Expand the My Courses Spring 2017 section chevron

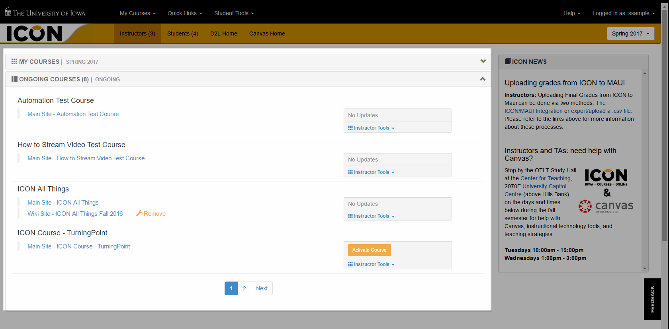click(483, 61)
